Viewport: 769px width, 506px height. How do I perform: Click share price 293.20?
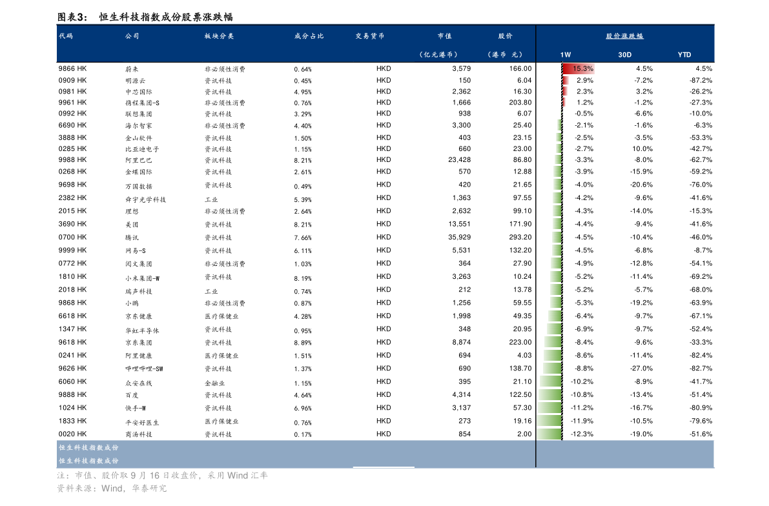(520, 237)
